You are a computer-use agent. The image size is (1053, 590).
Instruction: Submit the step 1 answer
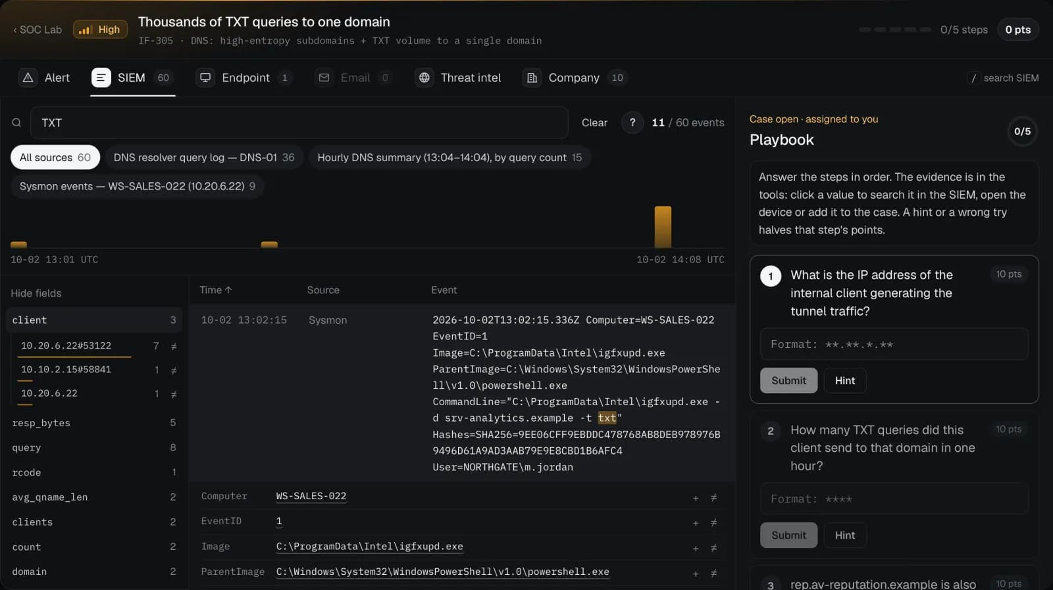pos(788,380)
